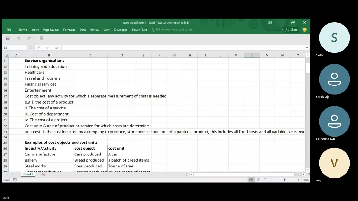
Task: Switch to Normal view icon
Action: coord(251,180)
